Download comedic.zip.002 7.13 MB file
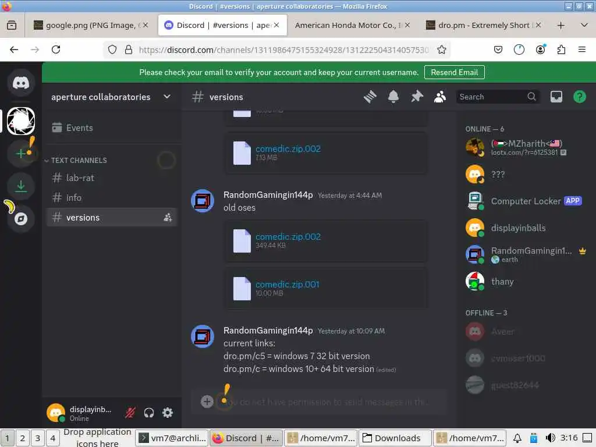 [x=288, y=149]
